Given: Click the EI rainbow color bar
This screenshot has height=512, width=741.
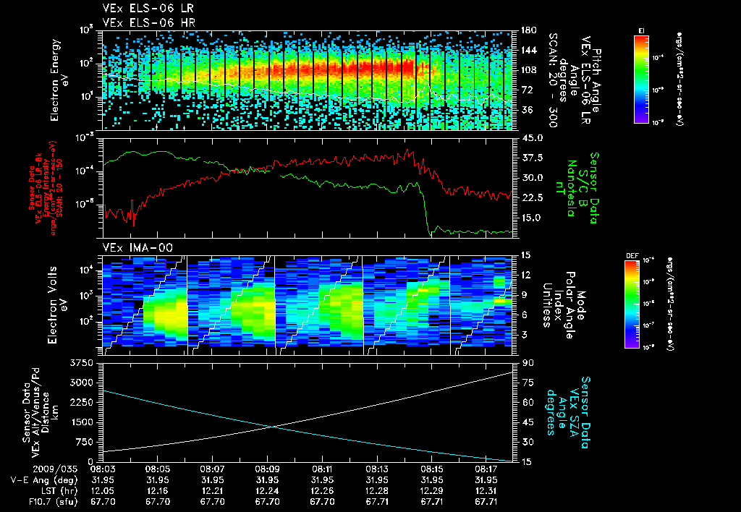Looking at the screenshot, I should (x=641, y=80).
